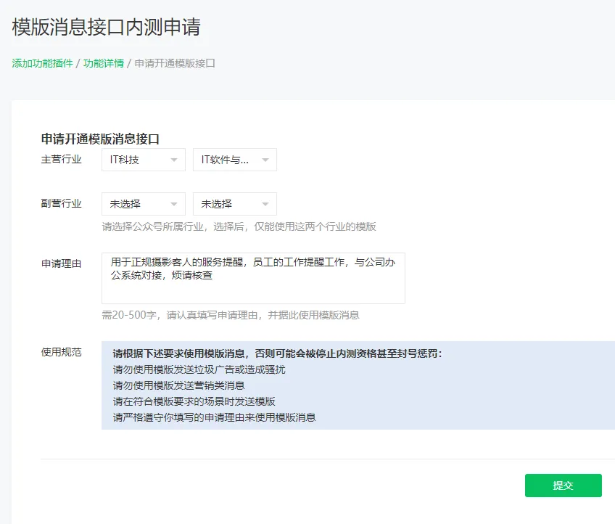Click the hint text 请选择公众号所属行业
615x524 pixels.
tap(239, 226)
